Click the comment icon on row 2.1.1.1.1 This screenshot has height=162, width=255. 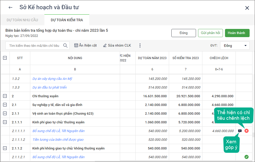tap(240, 131)
